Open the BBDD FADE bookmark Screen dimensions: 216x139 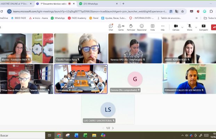pos(19,18)
